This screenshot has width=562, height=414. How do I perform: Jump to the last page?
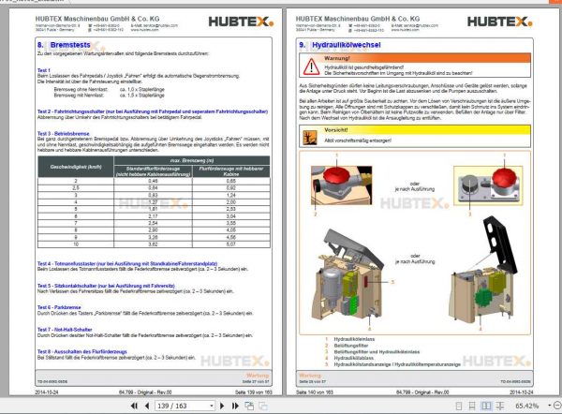[235, 406]
